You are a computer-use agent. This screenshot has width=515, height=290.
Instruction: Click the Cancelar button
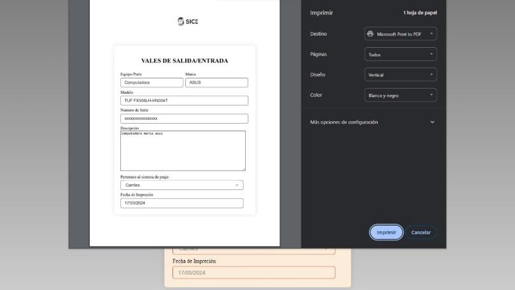click(421, 232)
